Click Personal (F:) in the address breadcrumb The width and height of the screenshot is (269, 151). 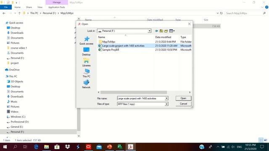click(50, 13)
